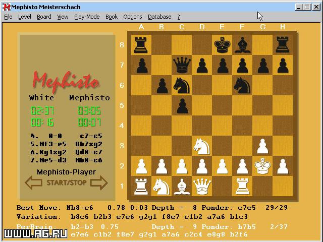Select the black pawn on A7
Image resolution: width=323 pixels, height=242 pixels.
142,66
